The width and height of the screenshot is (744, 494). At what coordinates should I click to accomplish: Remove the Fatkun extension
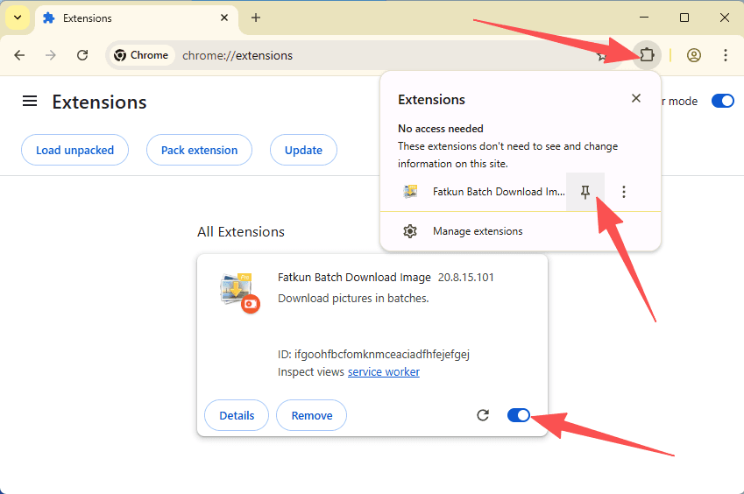click(311, 415)
